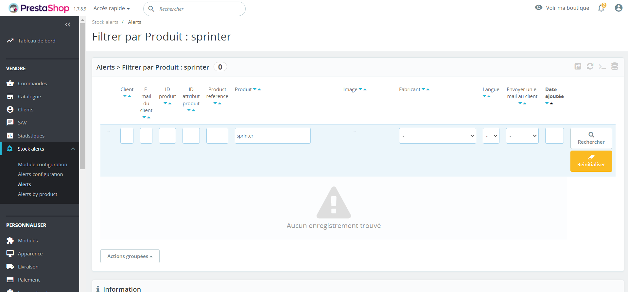Expand the Actions groupées menu
The height and width of the screenshot is (292, 628).
130,256
